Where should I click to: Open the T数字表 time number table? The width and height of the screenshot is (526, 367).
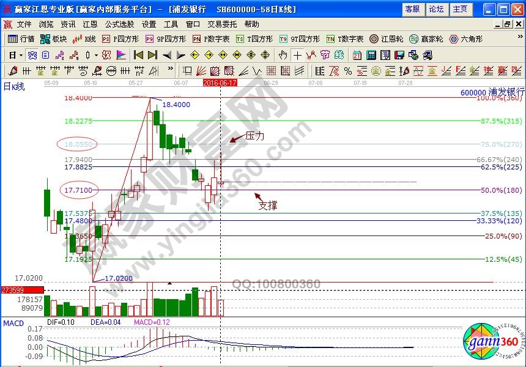(345, 39)
